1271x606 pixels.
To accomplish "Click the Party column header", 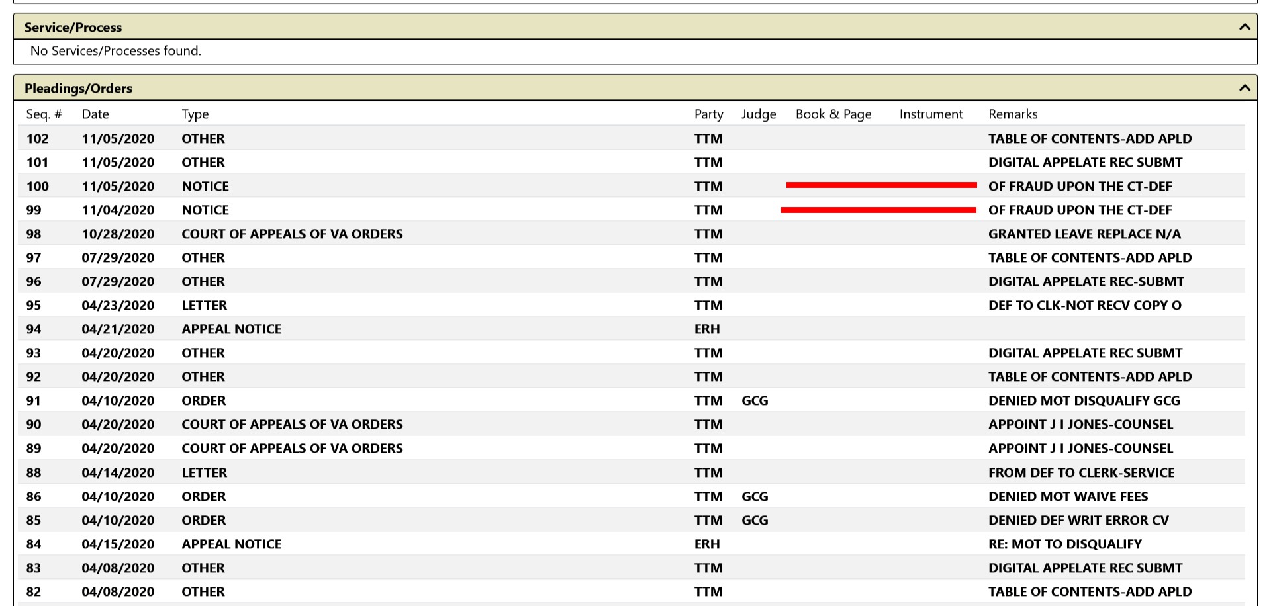I will coord(708,114).
